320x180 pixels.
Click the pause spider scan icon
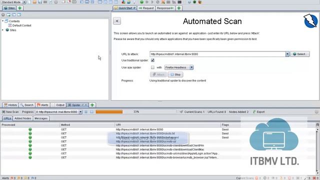(x=86, y=112)
